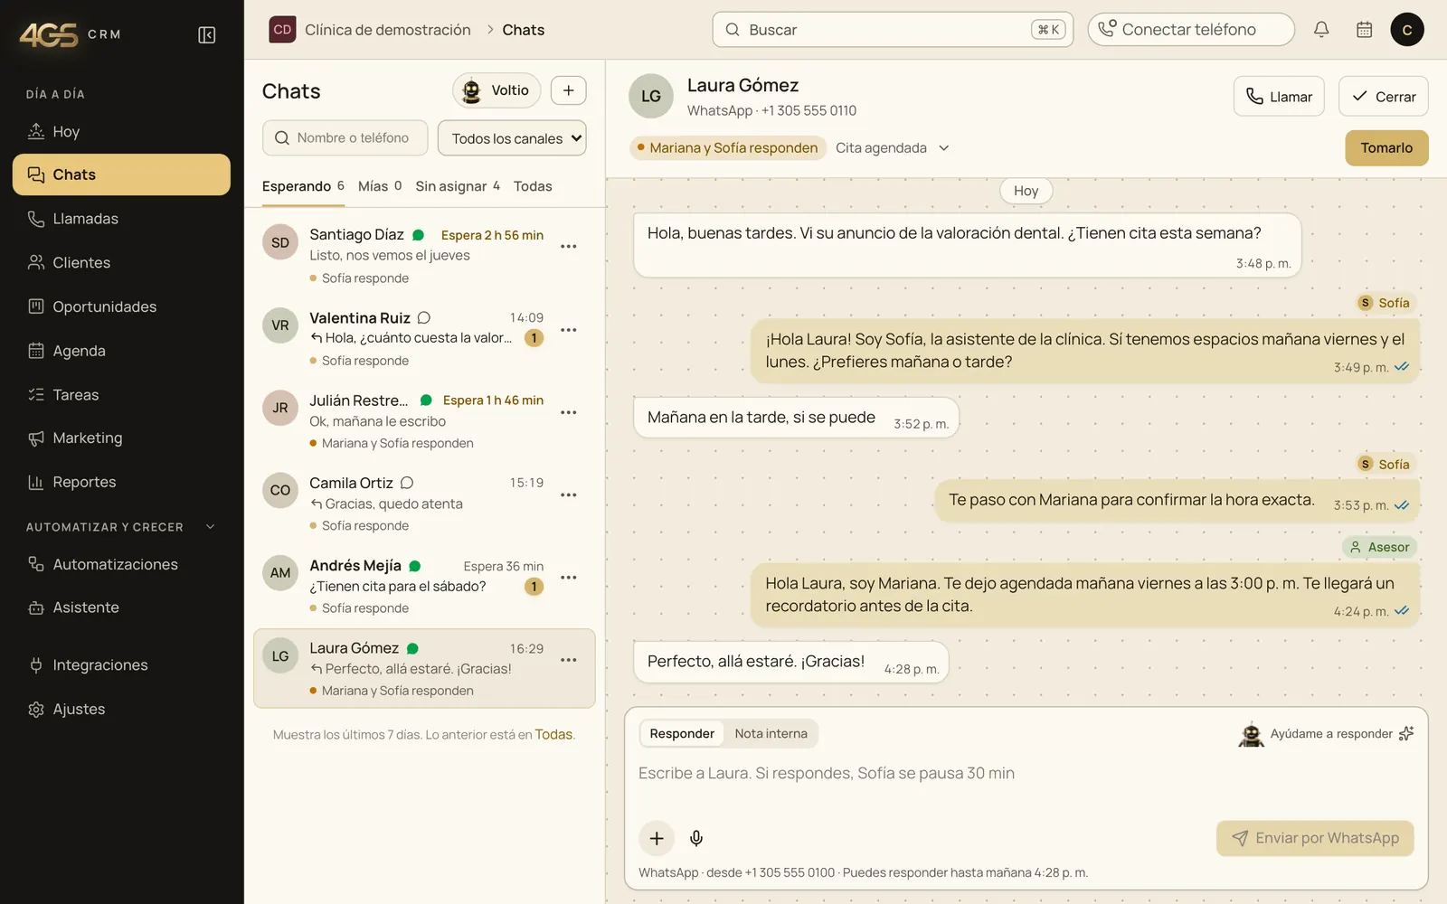Open Oportunidades in the sidebar
The width and height of the screenshot is (1447, 904).
pos(121,306)
